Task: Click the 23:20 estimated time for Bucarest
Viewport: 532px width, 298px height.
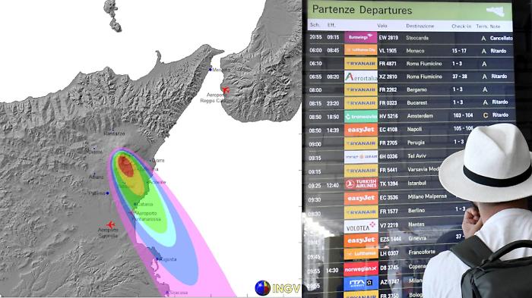Action: pos(333,103)
